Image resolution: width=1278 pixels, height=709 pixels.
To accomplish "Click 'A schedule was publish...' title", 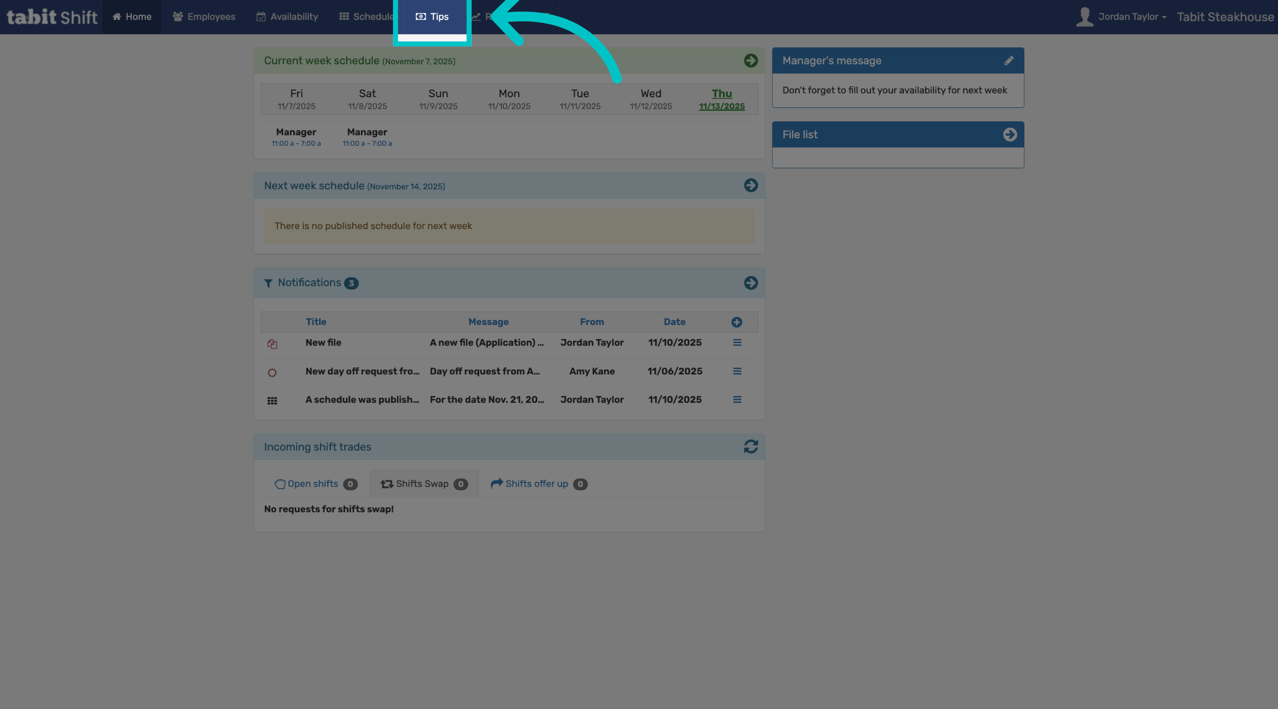I will (x=362, y=399).
